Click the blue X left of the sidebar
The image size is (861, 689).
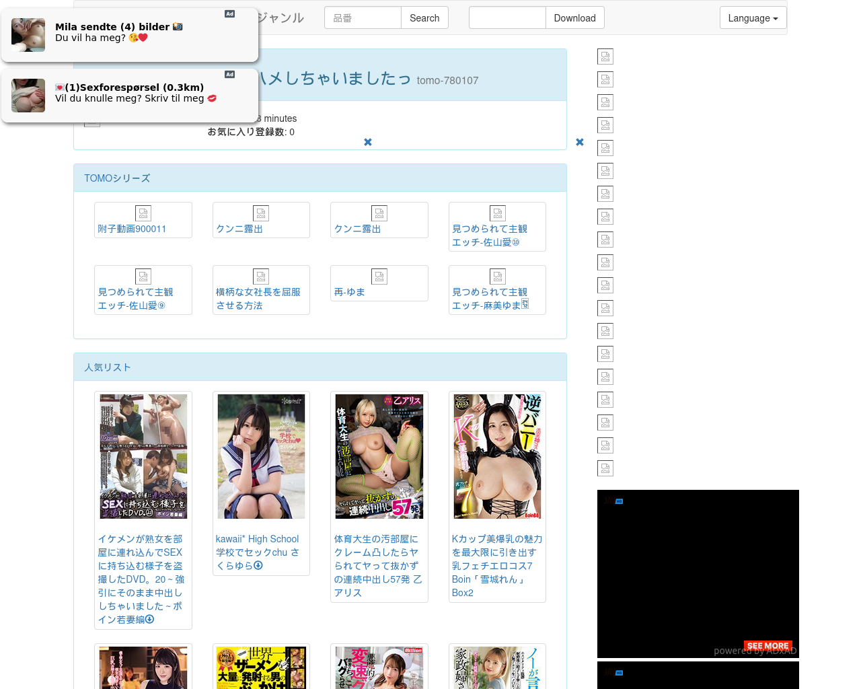click(580, 142)
